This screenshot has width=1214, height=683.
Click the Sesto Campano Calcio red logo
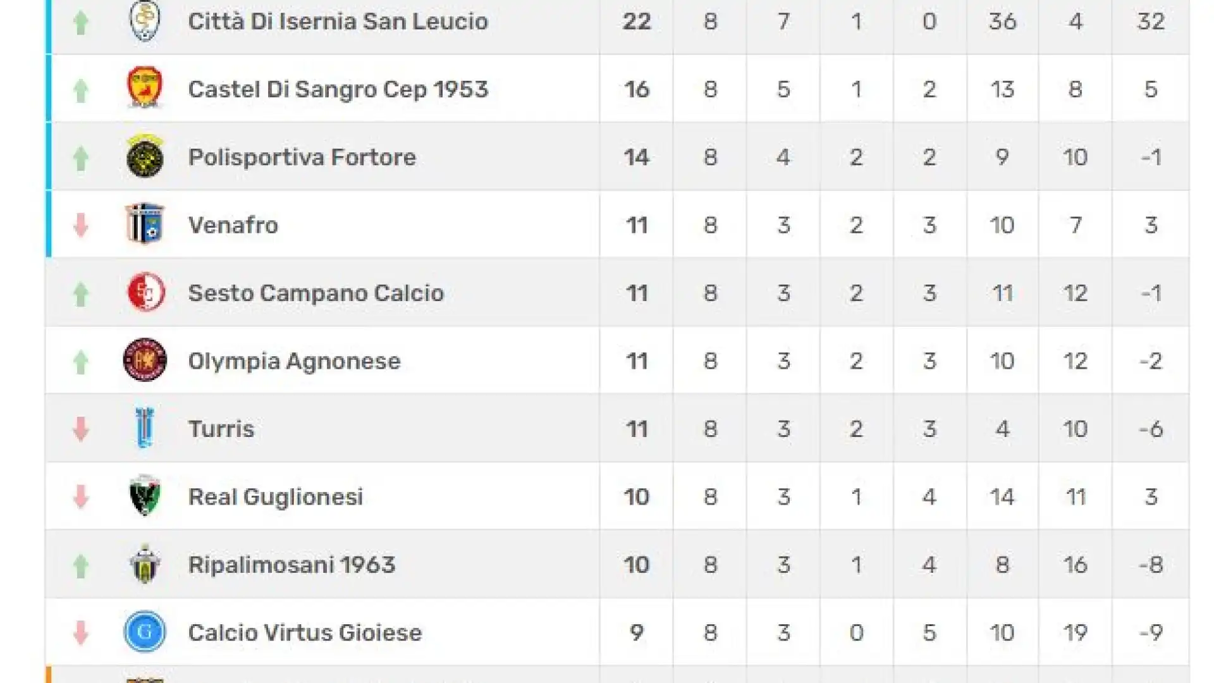point(145,292)
